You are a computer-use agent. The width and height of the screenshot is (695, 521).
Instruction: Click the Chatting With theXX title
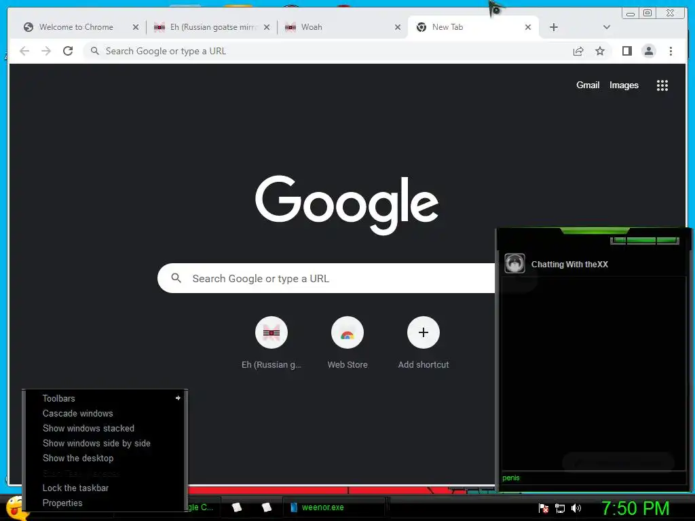pos(569,265)
